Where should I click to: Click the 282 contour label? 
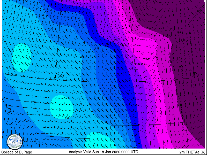[97, 48]
